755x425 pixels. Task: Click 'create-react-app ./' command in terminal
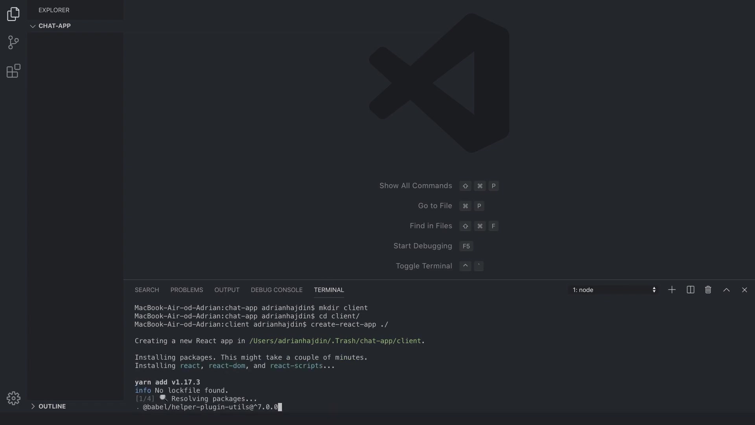pyautogui.click(x=349, y=325)
